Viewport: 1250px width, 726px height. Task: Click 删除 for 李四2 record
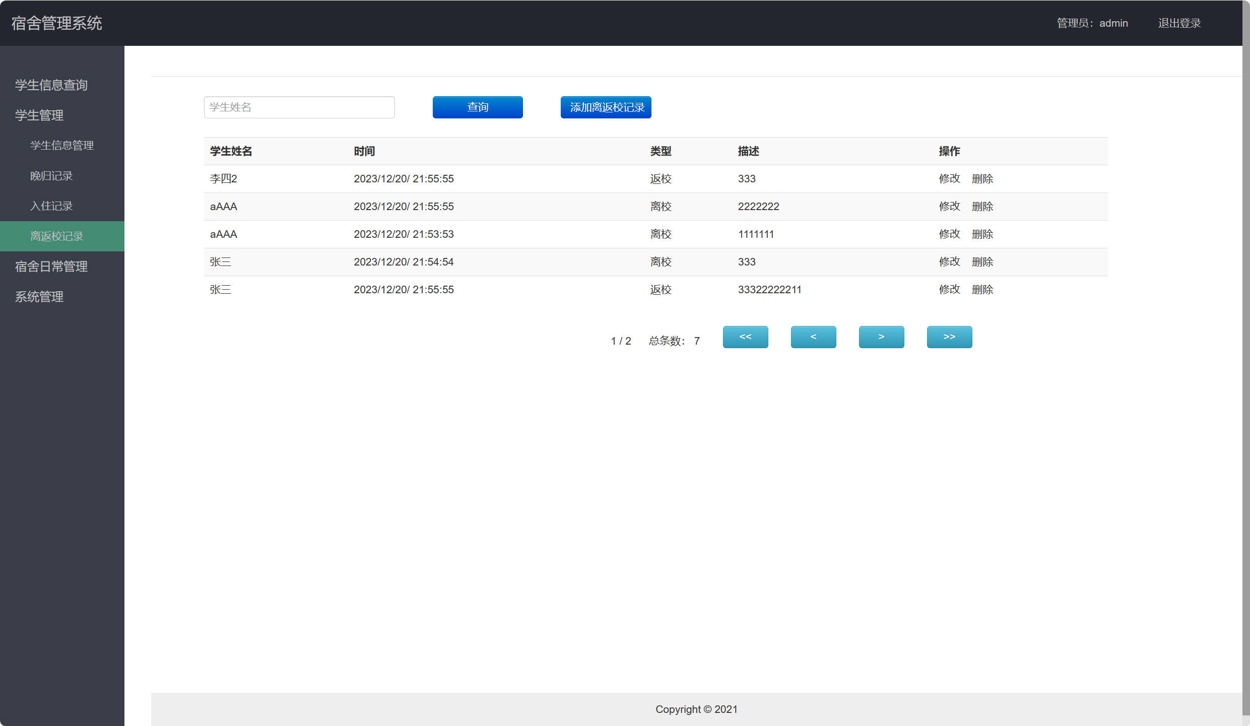click(982, 179)
